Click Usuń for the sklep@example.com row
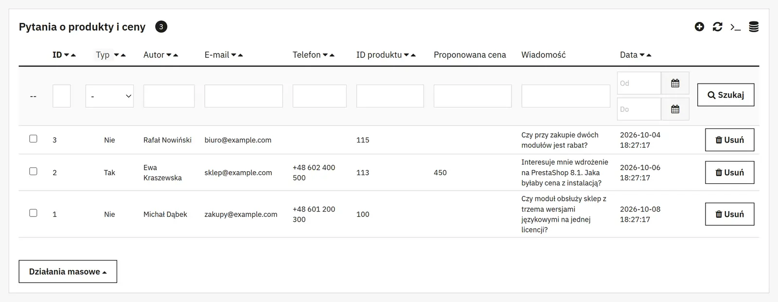The width and height of the screenshot is (778, 302). (x=729, y=173)
